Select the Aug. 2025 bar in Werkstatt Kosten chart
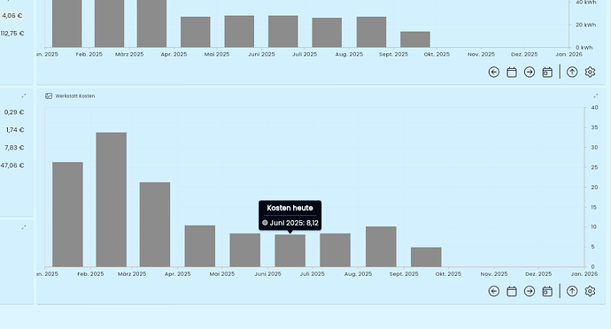611x329 pixels. pyautogui.click(x=381, y=247)
